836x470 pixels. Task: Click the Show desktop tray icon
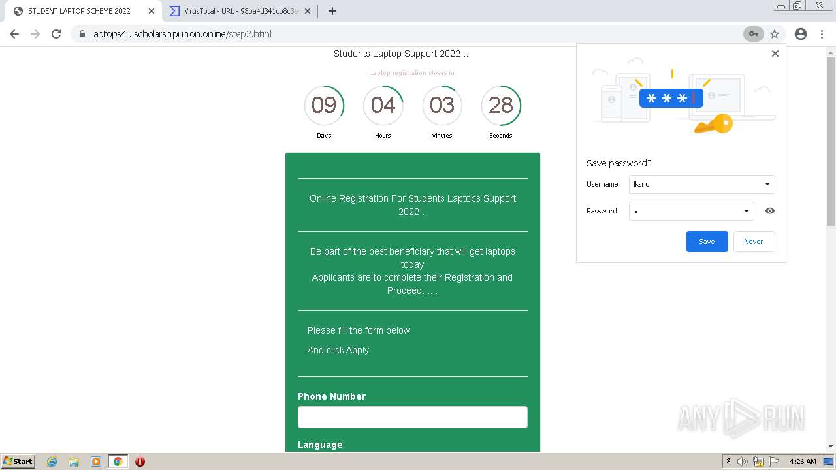828,462
